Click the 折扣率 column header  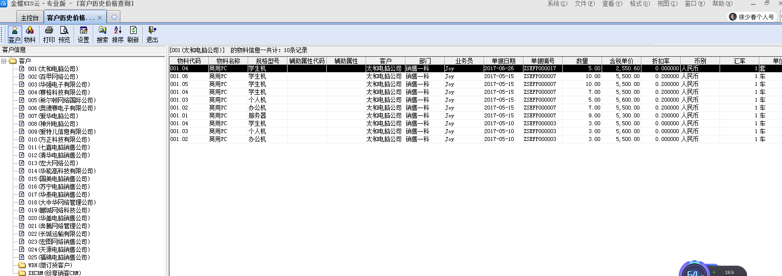pos(661,61)
